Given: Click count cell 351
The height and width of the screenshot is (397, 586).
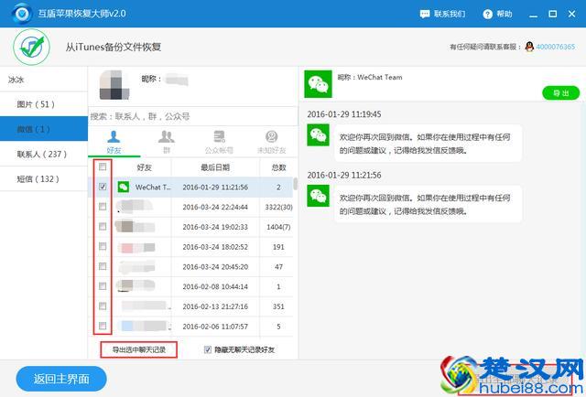Looking at the screenshot, I should tap(278, 306).
